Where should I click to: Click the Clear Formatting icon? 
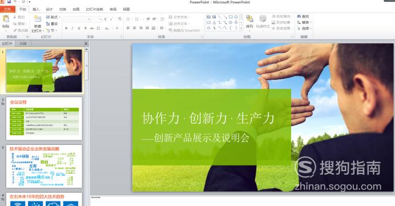point(120,19)
